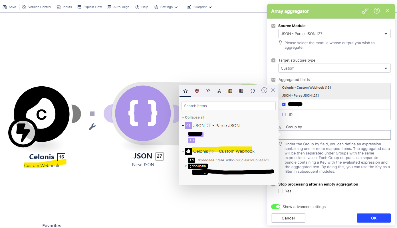397x228 pixels.
Task: Turn off Show advanced settings
Action: tap(276, 207)
